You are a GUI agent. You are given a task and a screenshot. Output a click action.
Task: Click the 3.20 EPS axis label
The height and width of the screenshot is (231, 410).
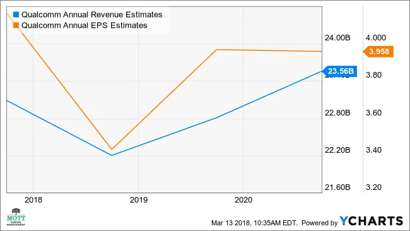click(x=373, y=187)
